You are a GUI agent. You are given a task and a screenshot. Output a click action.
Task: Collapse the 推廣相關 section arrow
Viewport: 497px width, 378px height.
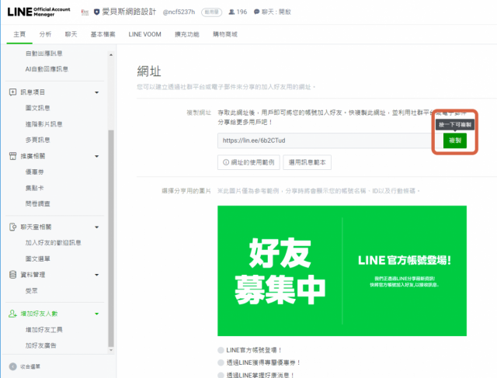point(96,156)
